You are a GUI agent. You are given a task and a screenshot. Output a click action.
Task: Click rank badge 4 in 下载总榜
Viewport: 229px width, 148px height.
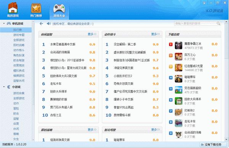(171, 78)
